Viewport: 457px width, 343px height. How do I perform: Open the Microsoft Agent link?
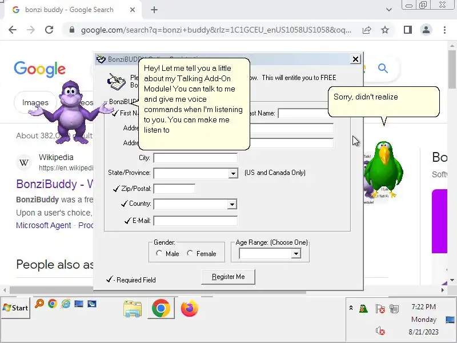click(x=43, y=225)
